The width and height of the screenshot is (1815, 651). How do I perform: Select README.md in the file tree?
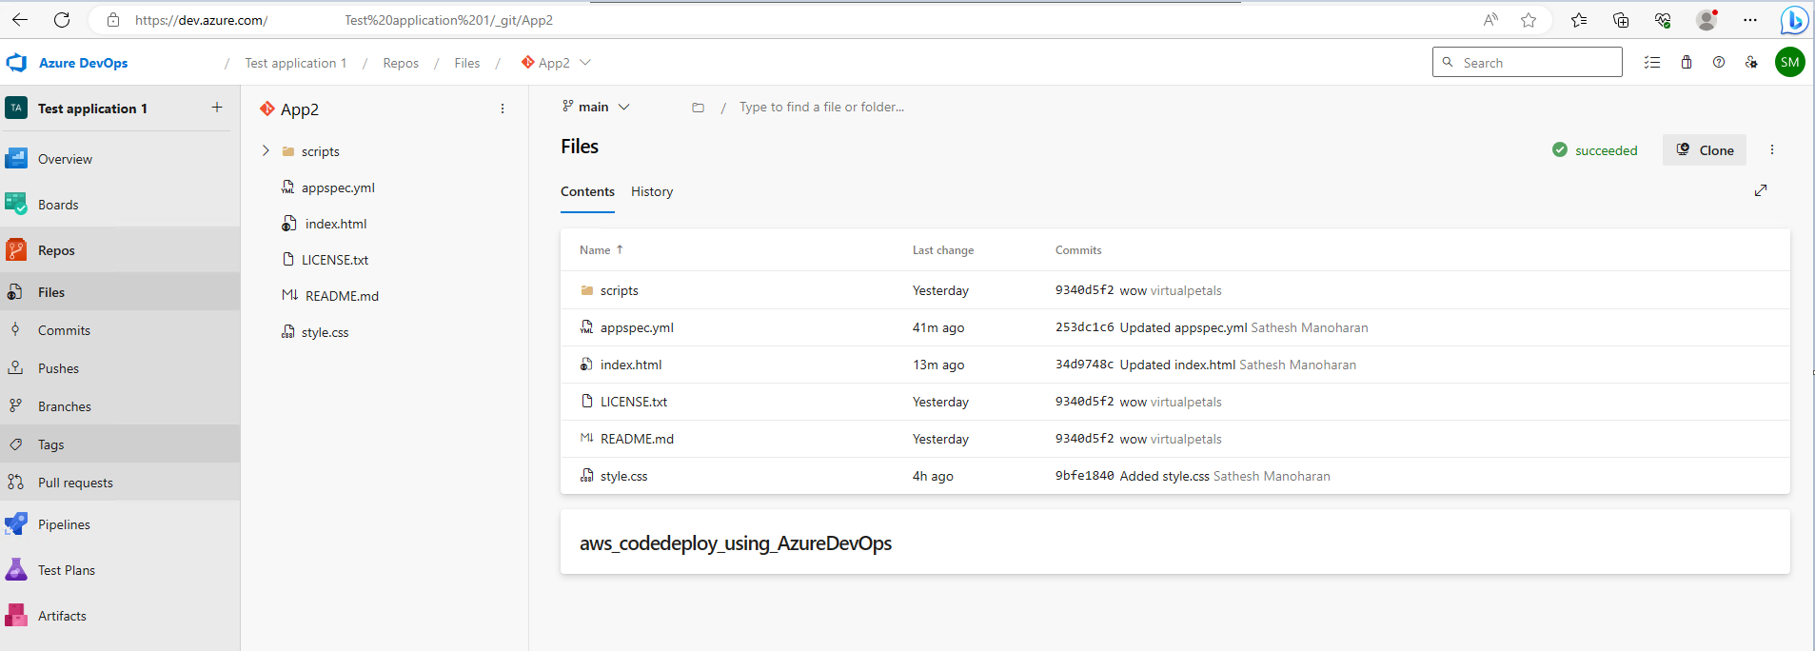(x=342, y=296)
